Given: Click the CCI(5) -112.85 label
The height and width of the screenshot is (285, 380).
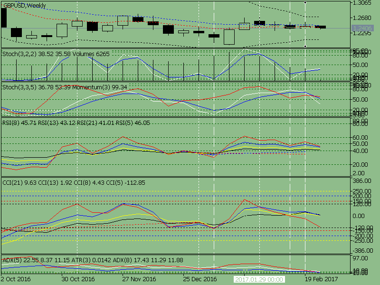Looking at the screenshot, I should (x=125, y=182).
